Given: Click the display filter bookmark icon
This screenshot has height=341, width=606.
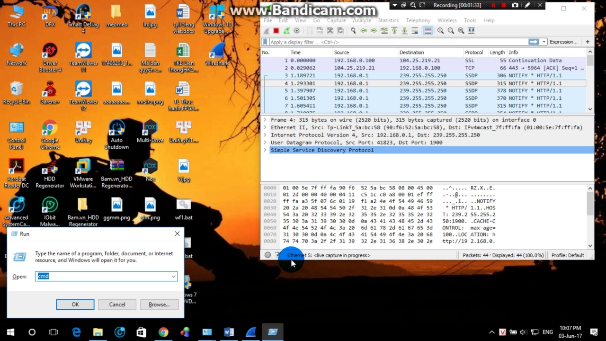Looking at the screenshot, I should [x=265, y=42].
